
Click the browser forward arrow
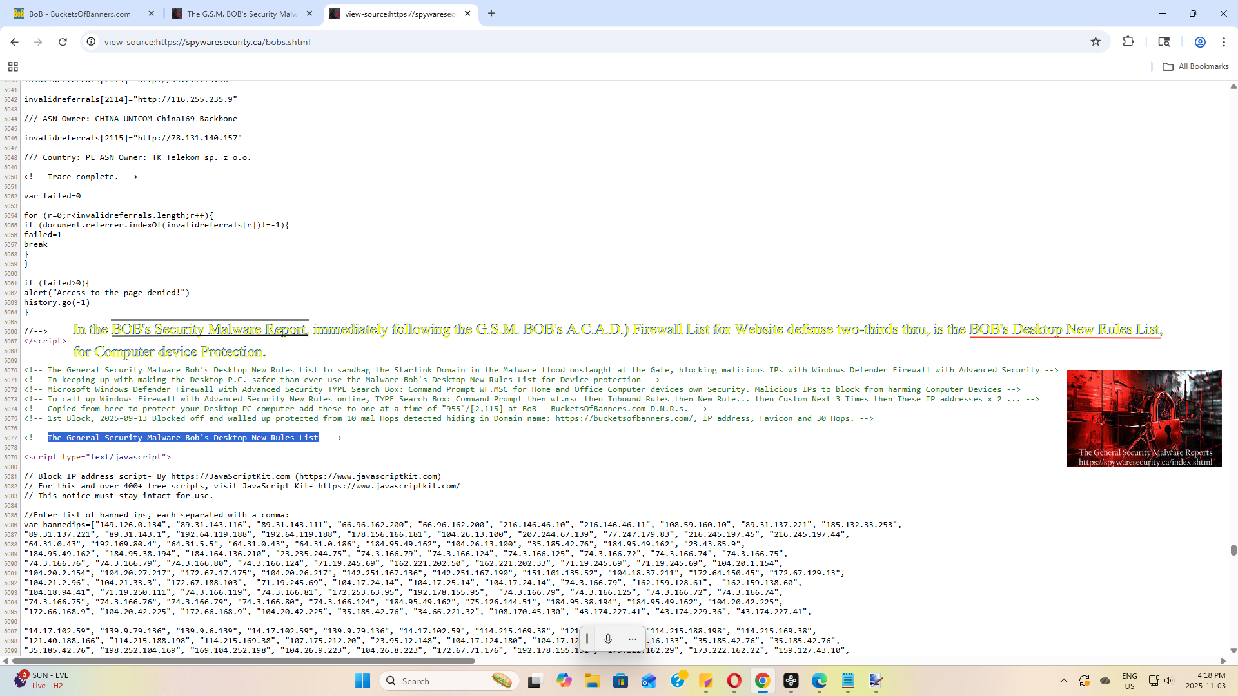[x=38, y=42]
